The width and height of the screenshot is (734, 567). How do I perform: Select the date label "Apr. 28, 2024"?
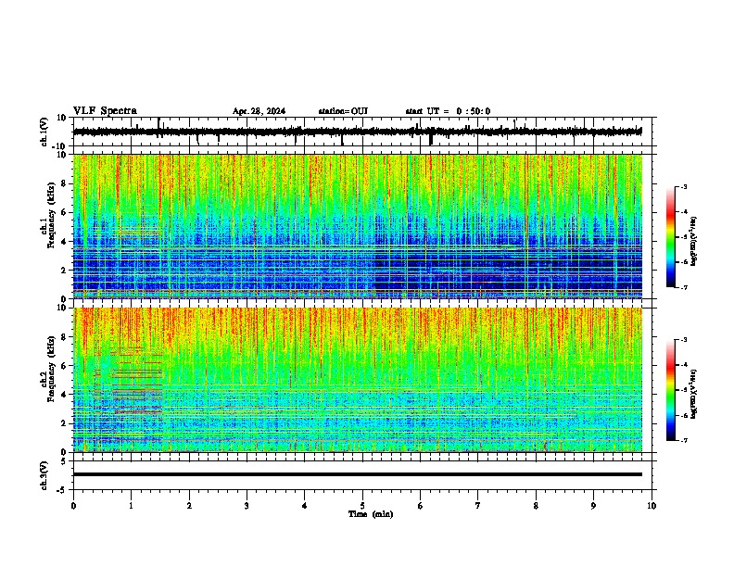pos(259,111)
